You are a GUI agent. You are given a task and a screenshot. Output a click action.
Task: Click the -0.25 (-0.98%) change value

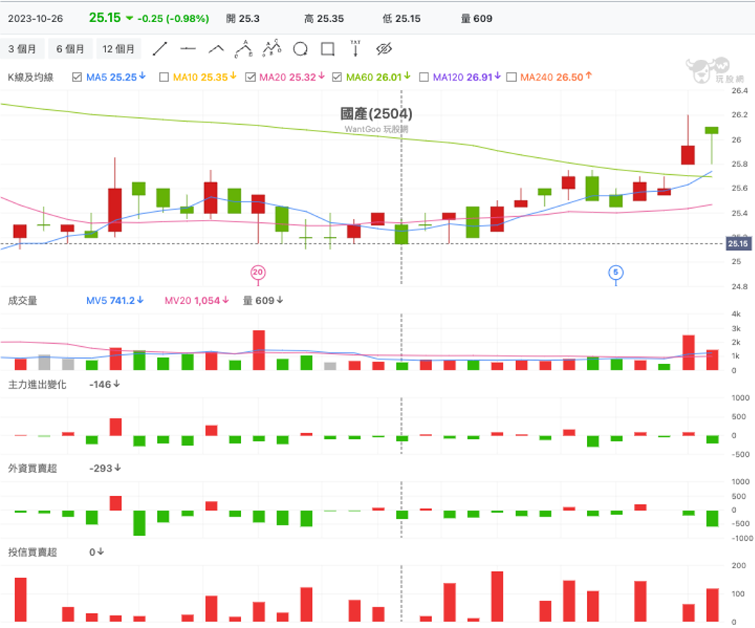(x=173, y=18)
